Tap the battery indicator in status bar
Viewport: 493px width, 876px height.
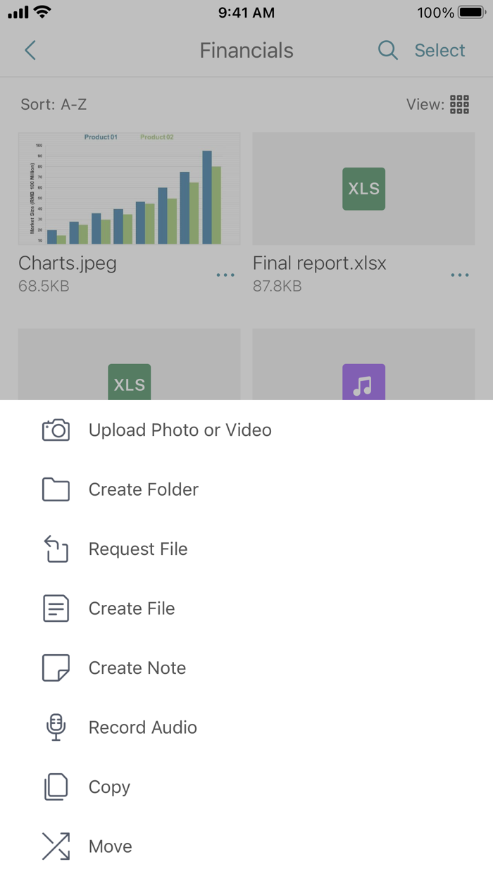pos(468,12)
